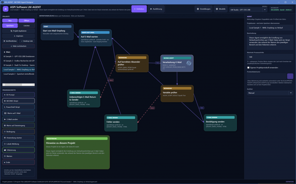Click Projekt duplizieren copy icon button

tap(18, 31)
